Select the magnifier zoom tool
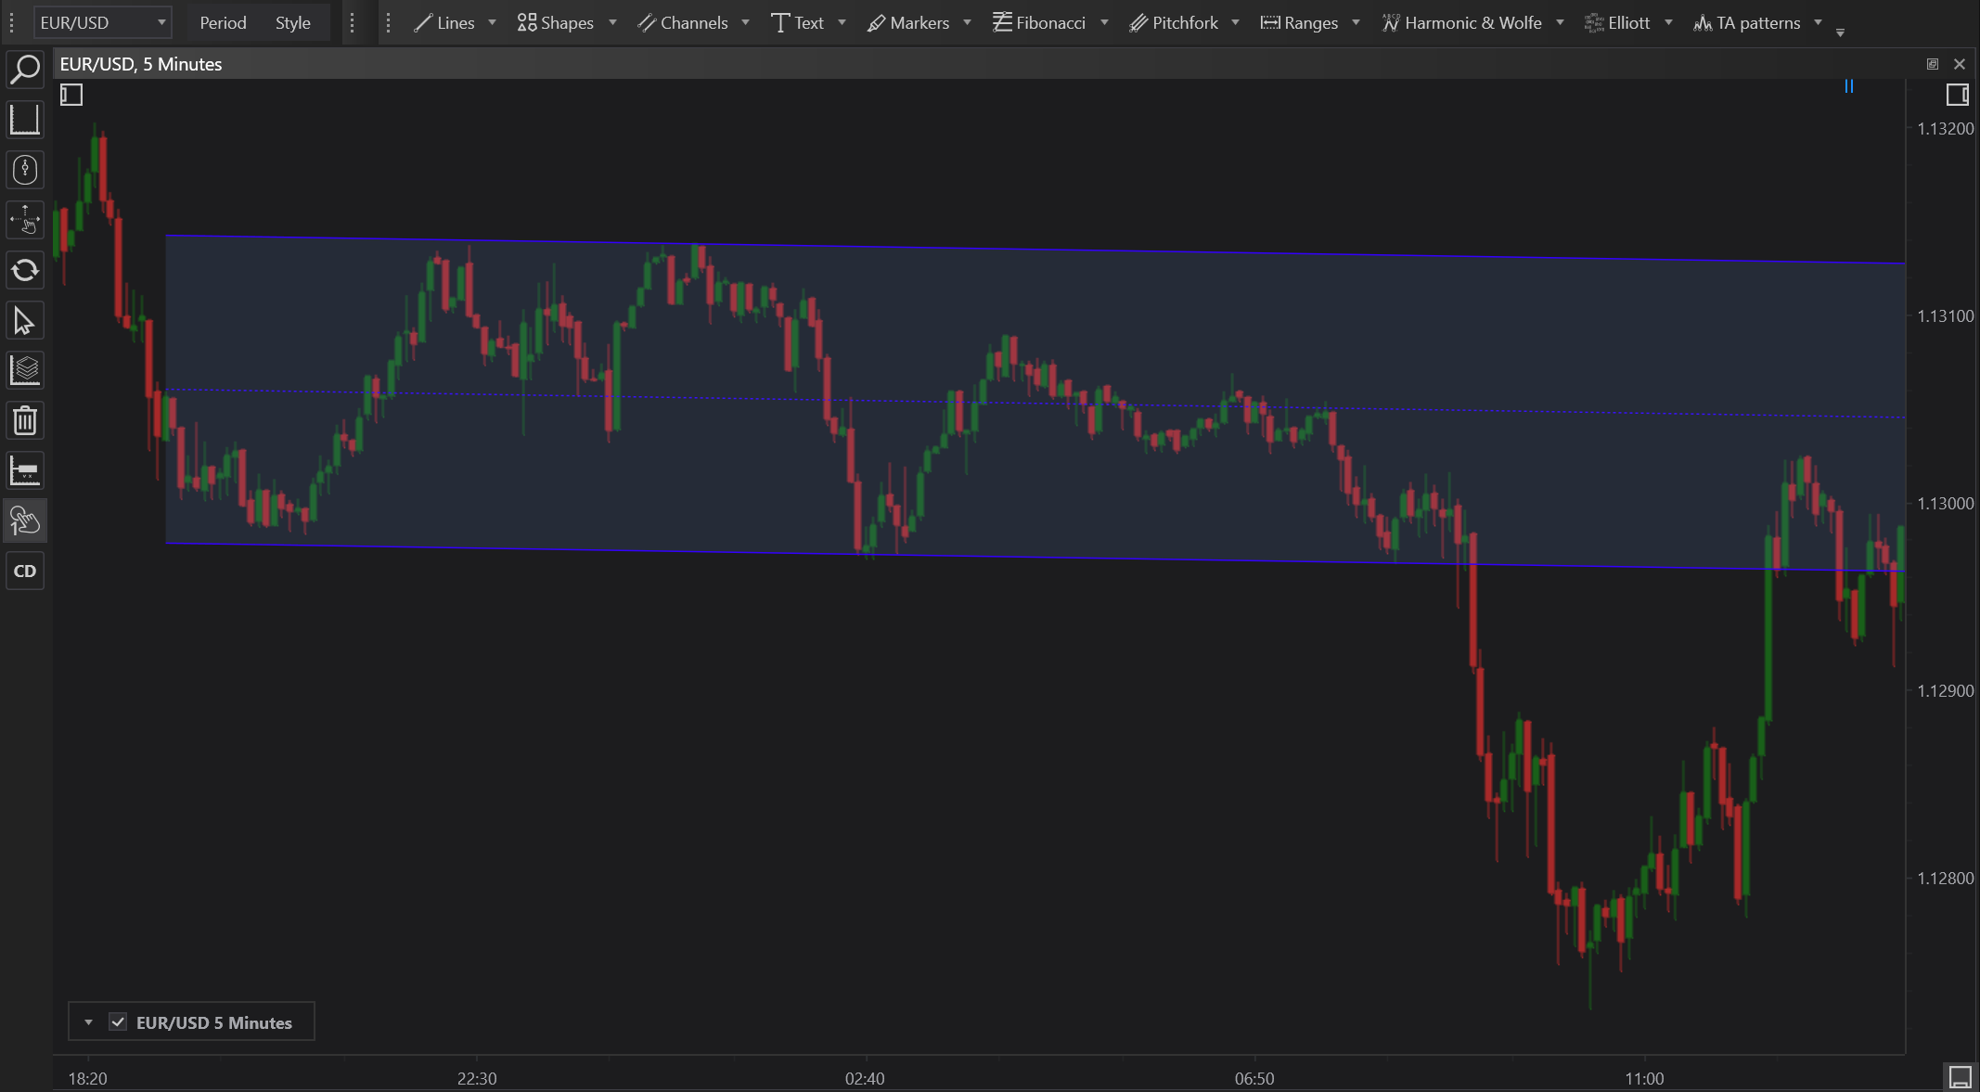The height and width of the screenshot is (1092, 1980). [25, 70]
